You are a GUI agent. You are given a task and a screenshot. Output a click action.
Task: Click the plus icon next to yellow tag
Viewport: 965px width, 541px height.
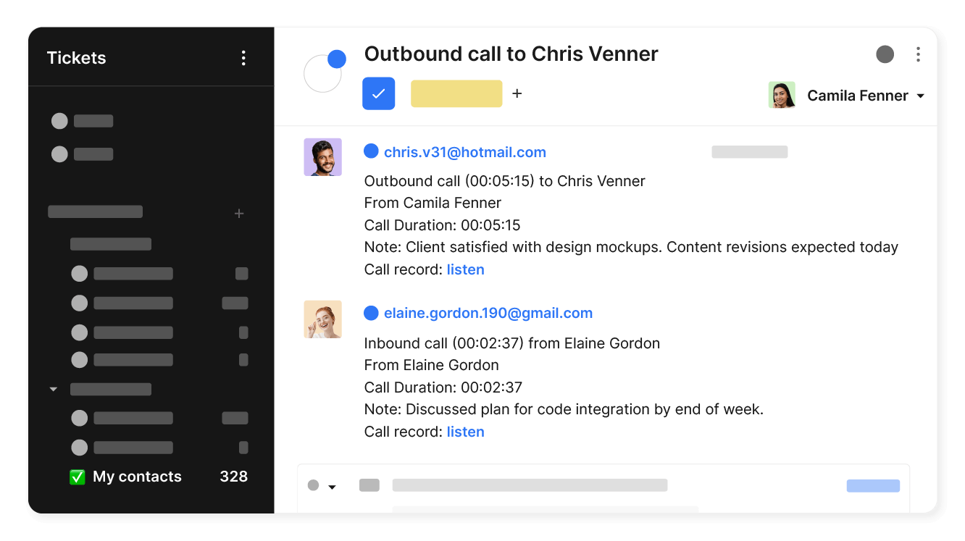pyautogui.click(x=517, y=93)
